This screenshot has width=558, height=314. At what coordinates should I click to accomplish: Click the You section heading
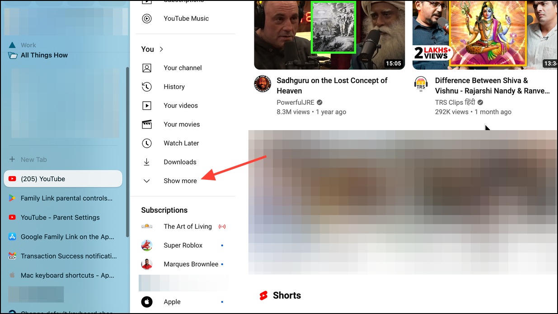tap(148, 49)
